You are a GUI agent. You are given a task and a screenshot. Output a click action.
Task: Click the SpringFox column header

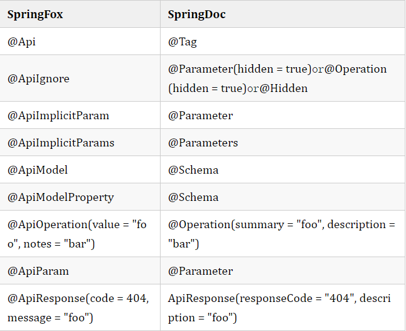click(35, 15)
